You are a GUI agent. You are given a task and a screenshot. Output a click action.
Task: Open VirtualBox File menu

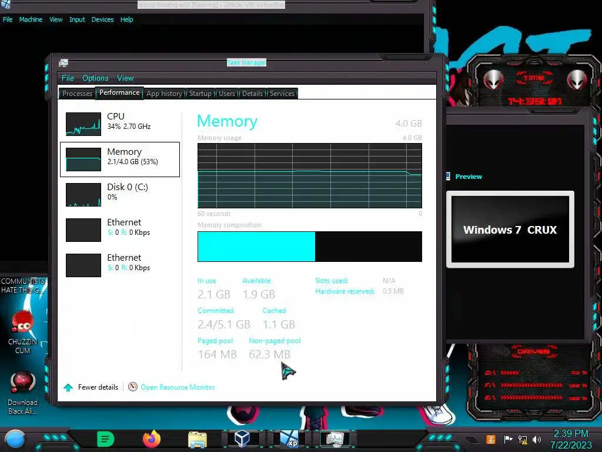click(8, 19)
